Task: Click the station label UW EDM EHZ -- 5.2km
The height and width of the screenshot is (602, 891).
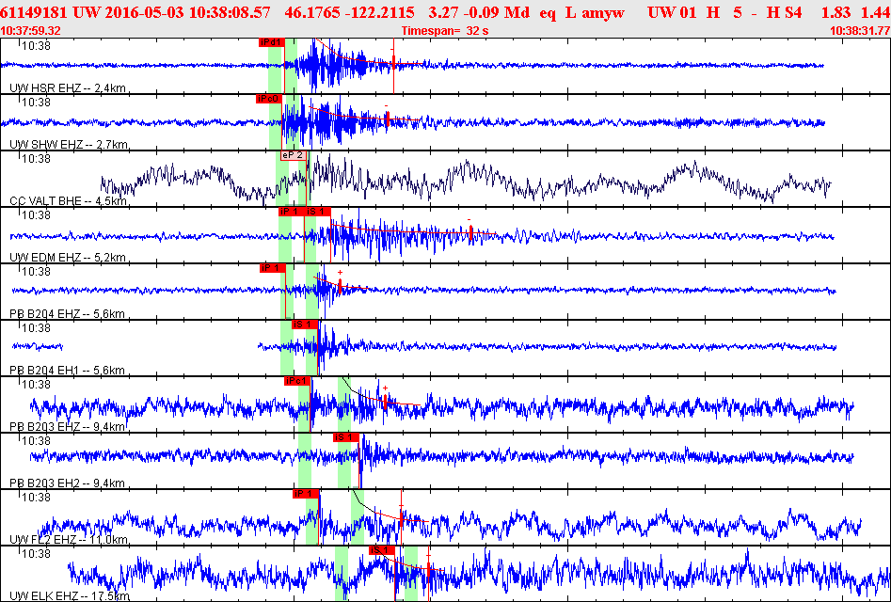Action: 68,258
